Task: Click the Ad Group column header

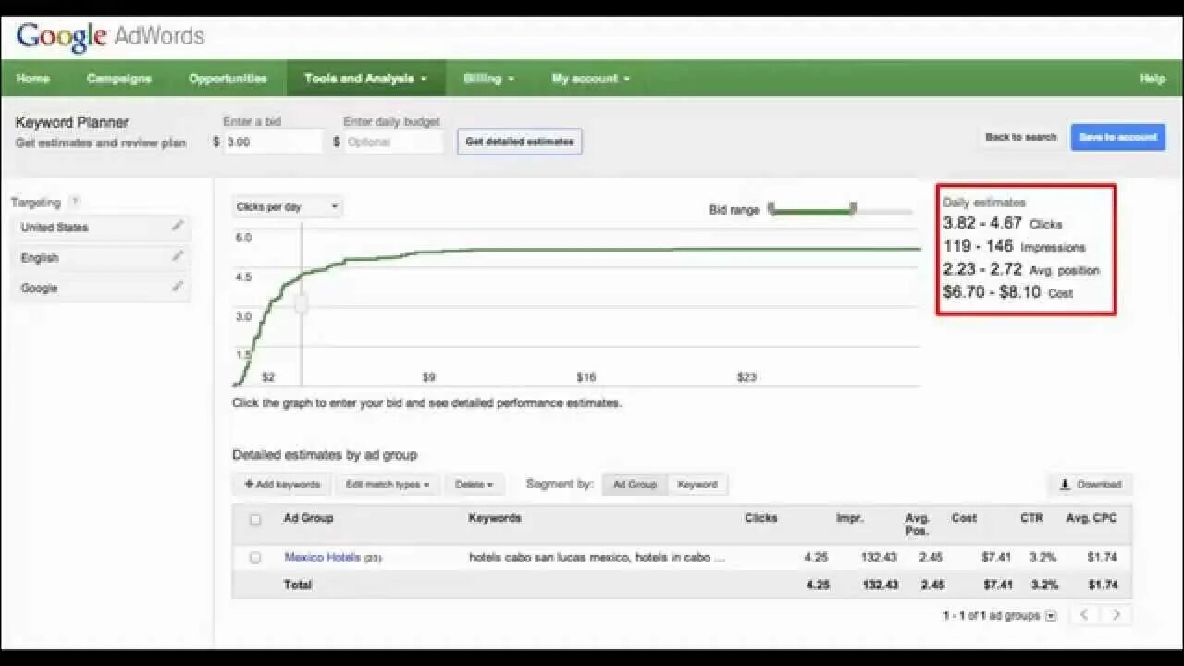Action: tap(308, 518)
